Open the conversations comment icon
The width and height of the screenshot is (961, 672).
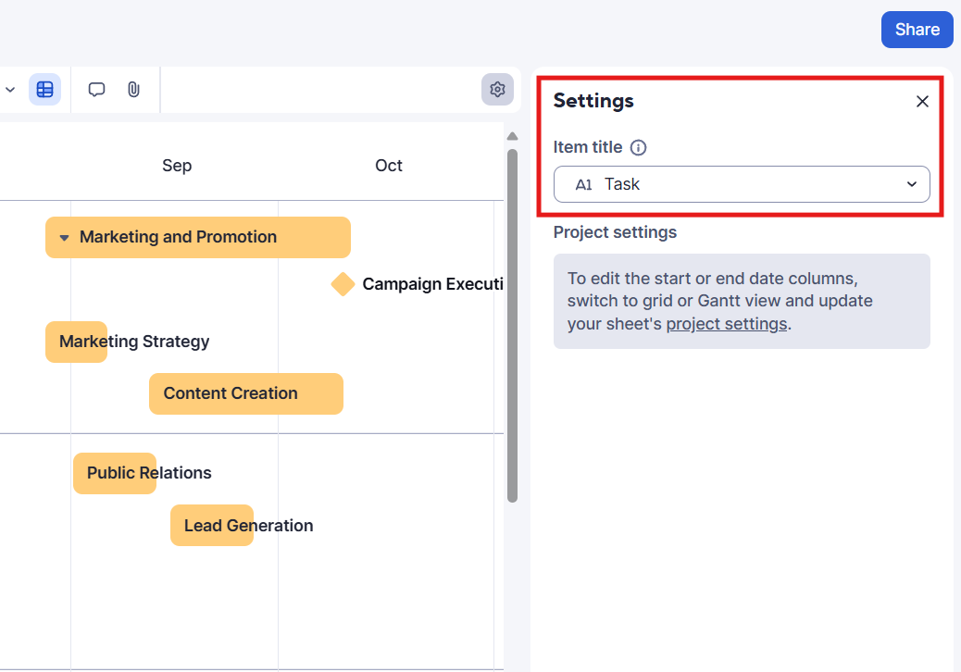(x=96, y=90)
